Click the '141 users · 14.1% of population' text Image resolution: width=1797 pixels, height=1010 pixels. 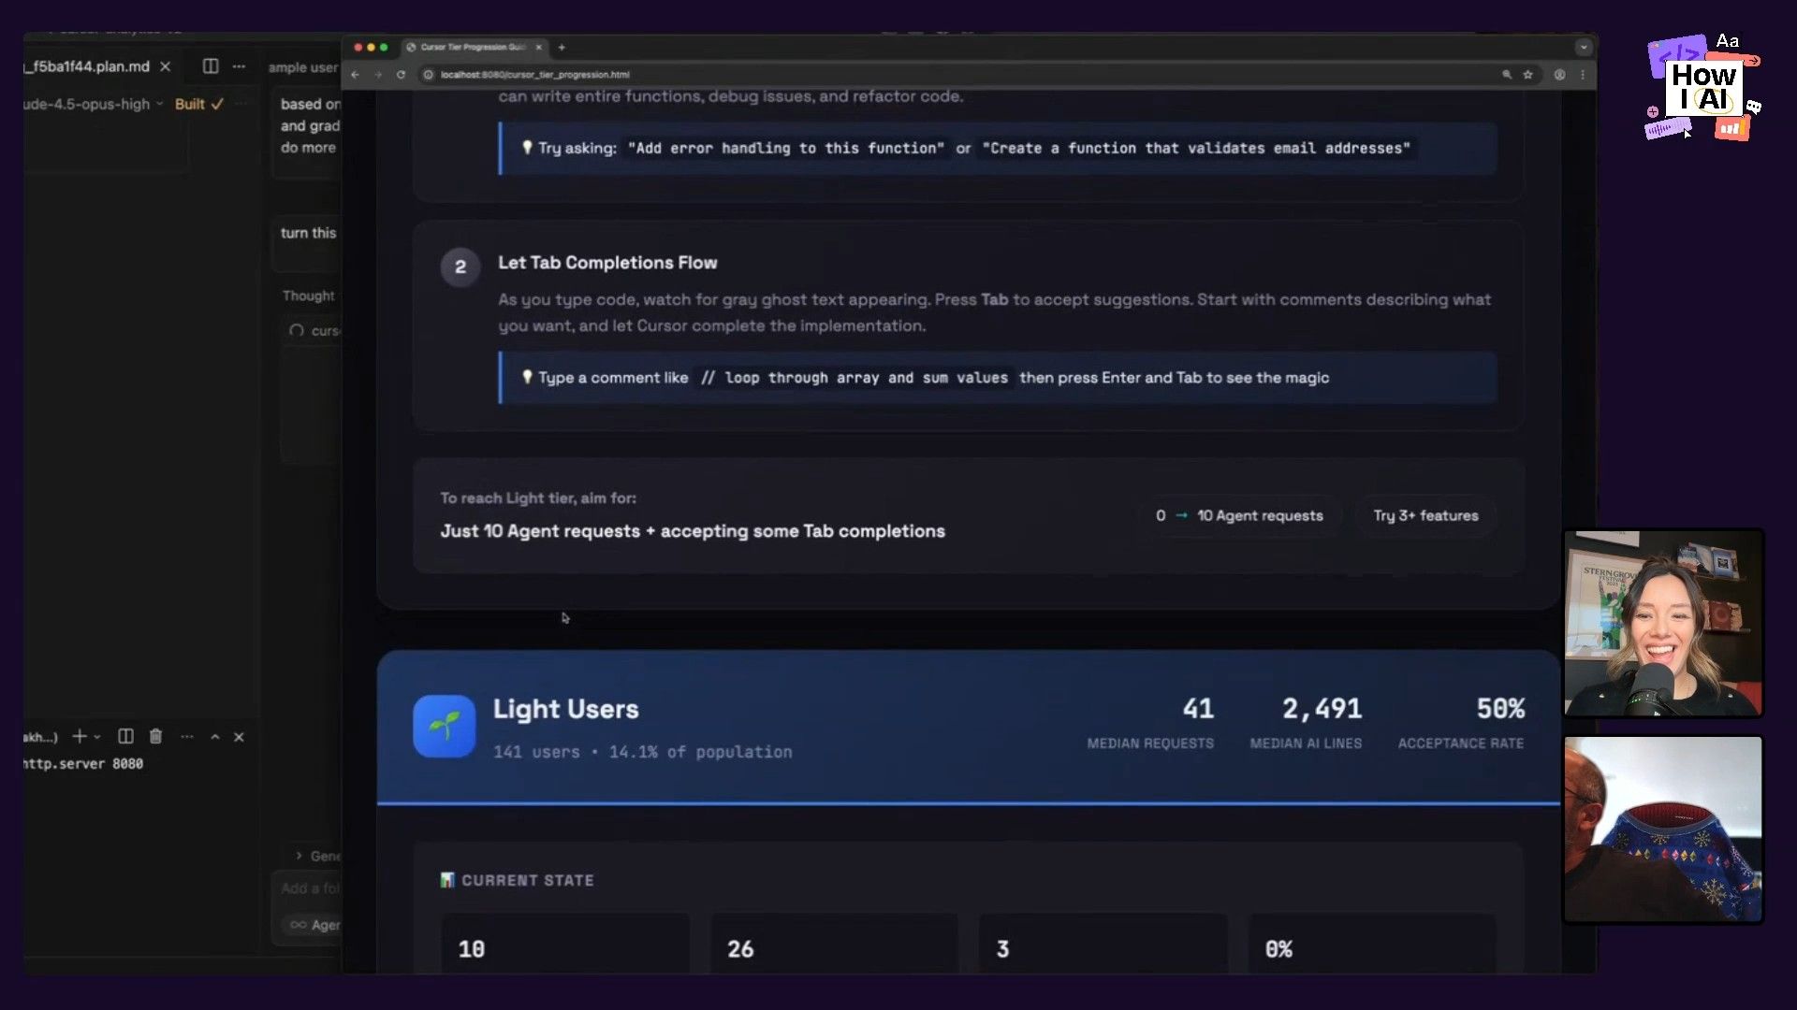(x=642, y=752)
